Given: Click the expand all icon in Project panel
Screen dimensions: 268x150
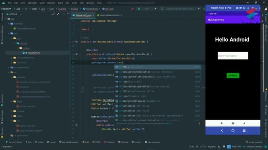Looking at the screenshot, I should click(54, 14).
